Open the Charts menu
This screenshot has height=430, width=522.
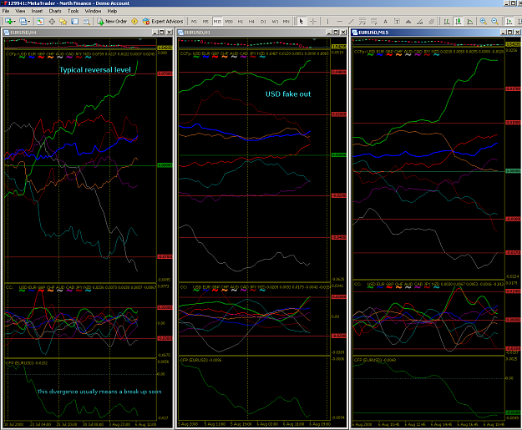pos(55,11)
